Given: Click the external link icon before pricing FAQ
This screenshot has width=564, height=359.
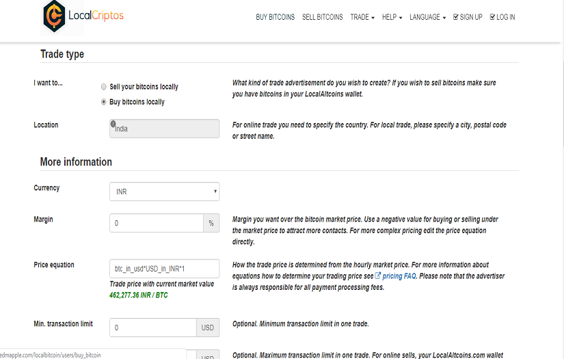Looking at the screenshot, I should point(377,276).
